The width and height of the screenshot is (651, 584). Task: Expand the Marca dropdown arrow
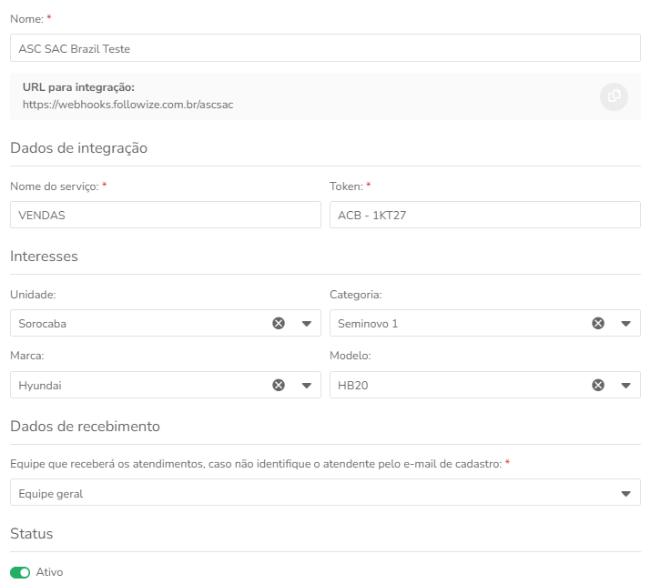[307, 386]
